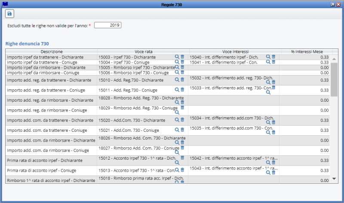The image size is (344, 203).
Task: Edit the year exclusion field showing 2019
Action: [x=108, y=25]
